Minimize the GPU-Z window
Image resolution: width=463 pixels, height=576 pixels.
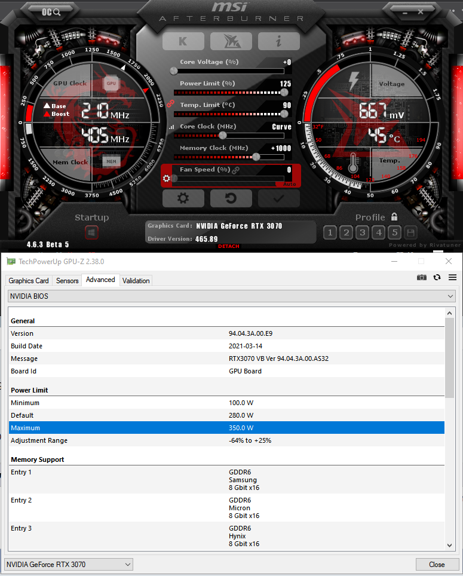coord(394,261)
